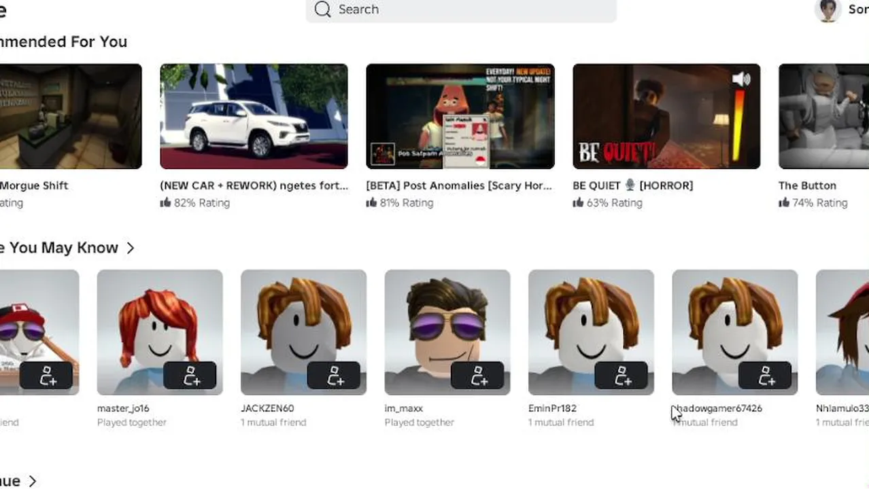Screen dimensions: 869x489
Task: Click the thumbs-up icon beside 74% Rating
Action: (x=784, y=202)
